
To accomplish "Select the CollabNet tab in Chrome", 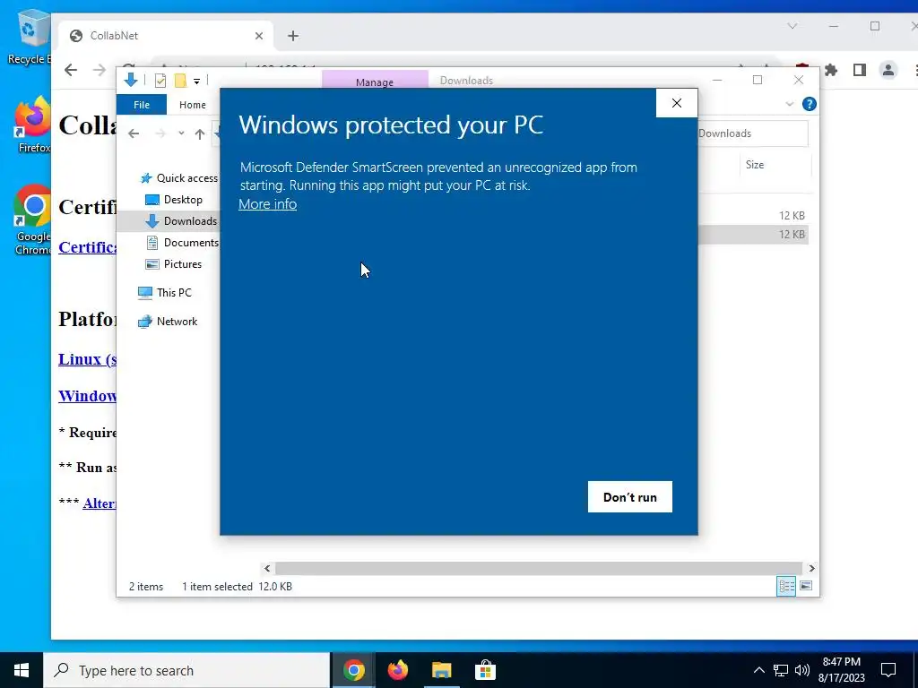I will pos(166,36).
